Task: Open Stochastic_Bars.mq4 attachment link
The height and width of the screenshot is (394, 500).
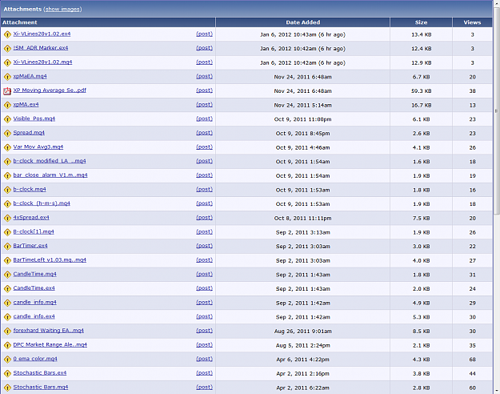Action: (41, 387)
